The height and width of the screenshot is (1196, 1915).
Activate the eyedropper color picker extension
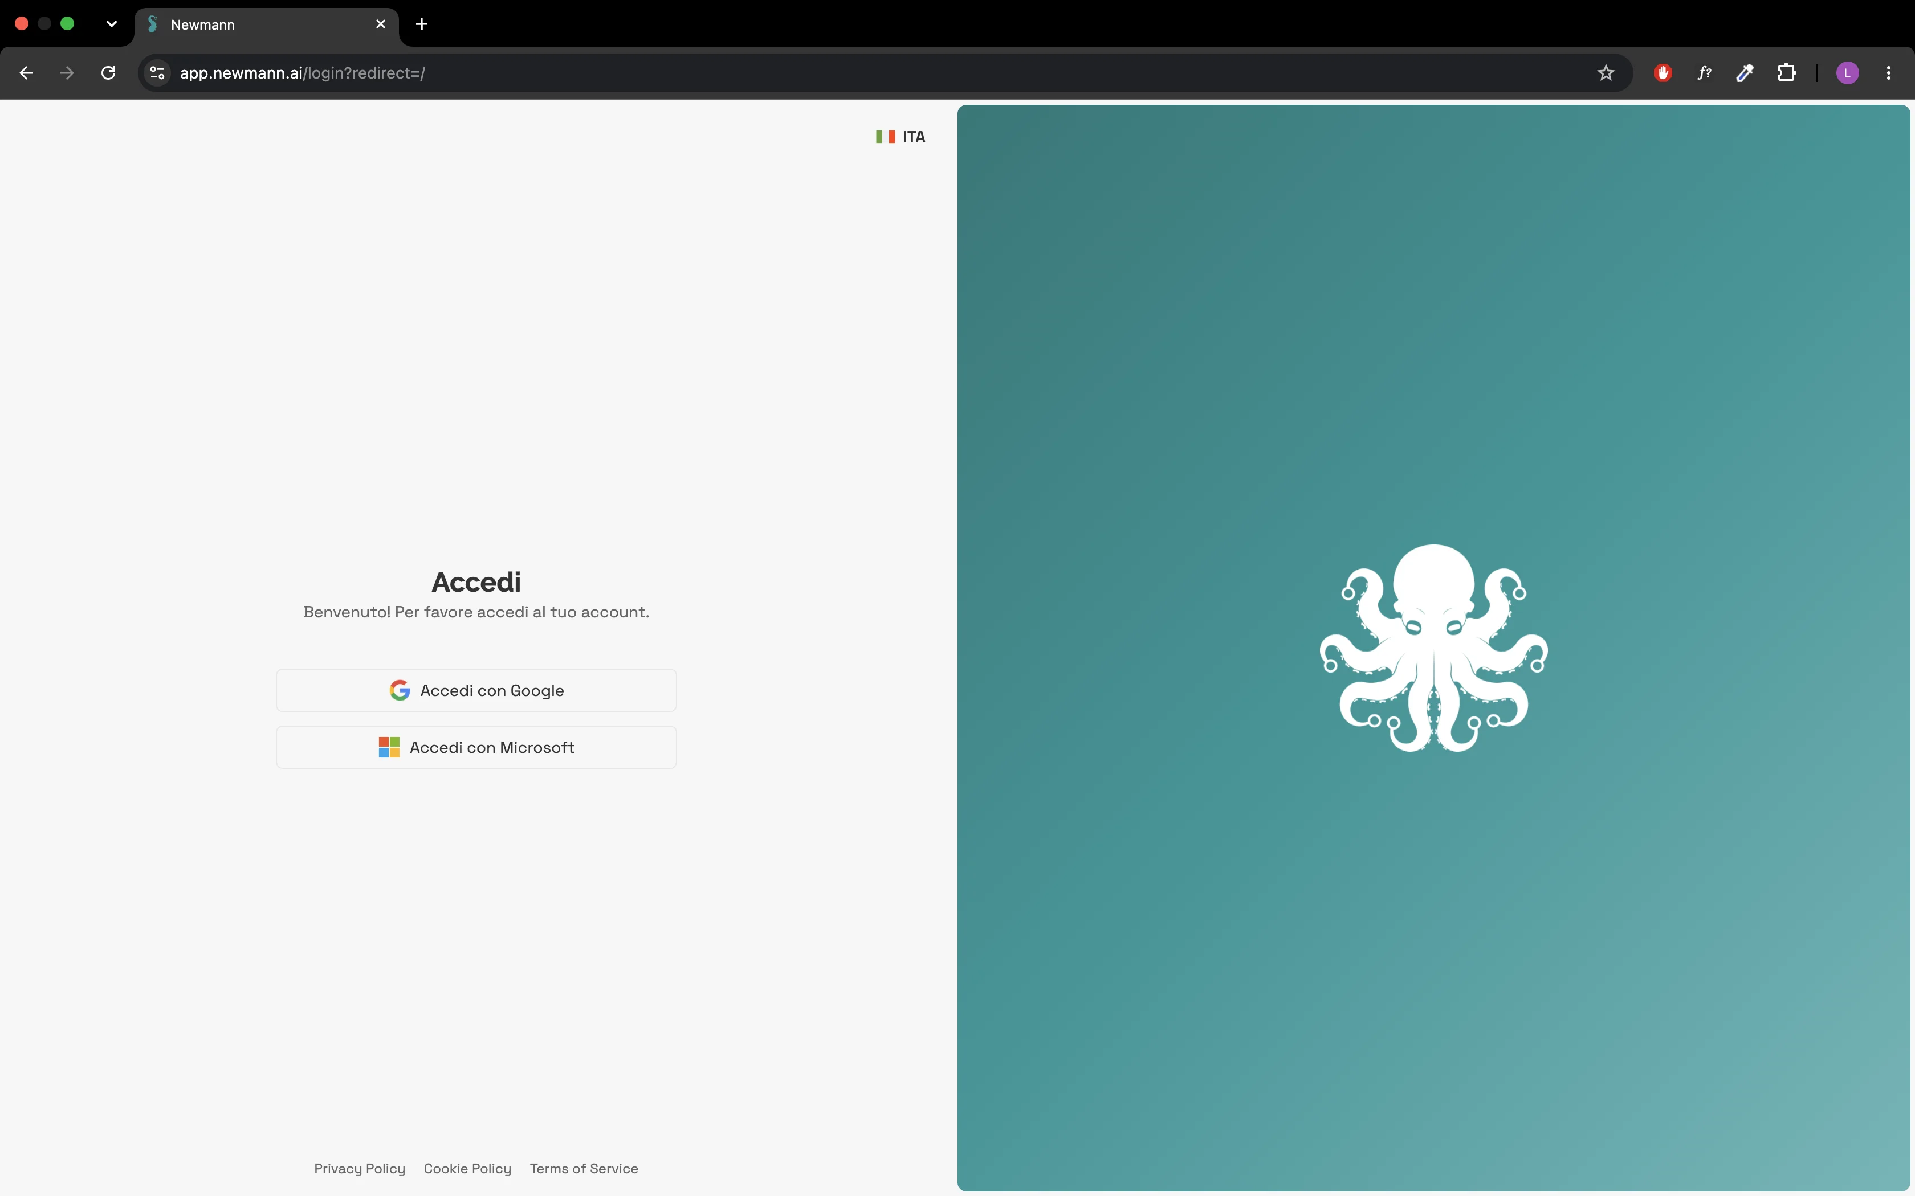[1745, 73]
